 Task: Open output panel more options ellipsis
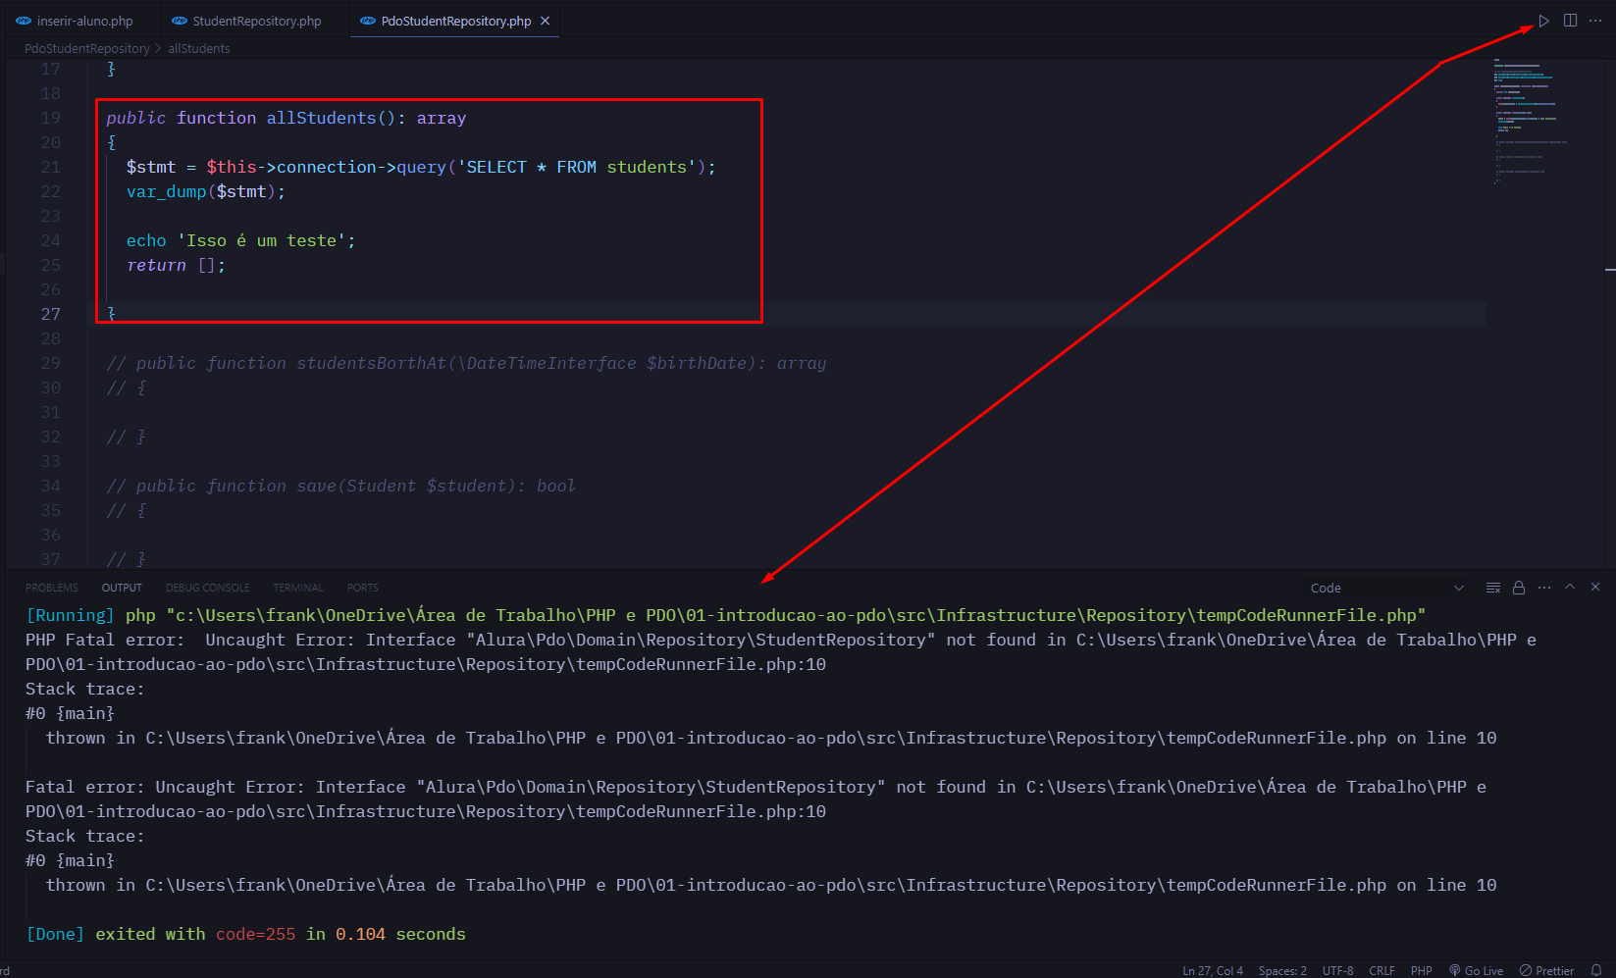coord(1544,588)
